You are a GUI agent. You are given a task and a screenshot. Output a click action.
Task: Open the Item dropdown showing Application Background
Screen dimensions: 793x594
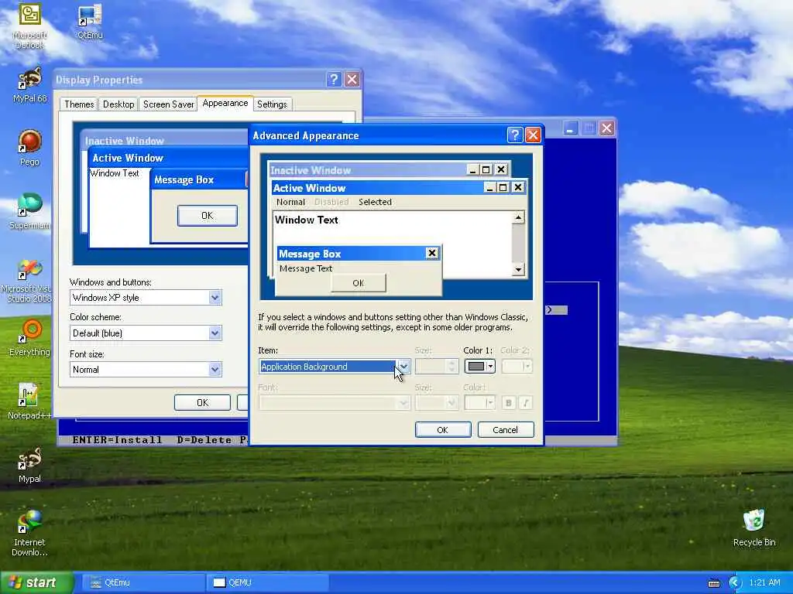(335, 367)
